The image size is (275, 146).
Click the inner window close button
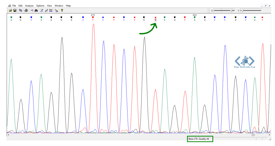point(270,6)
